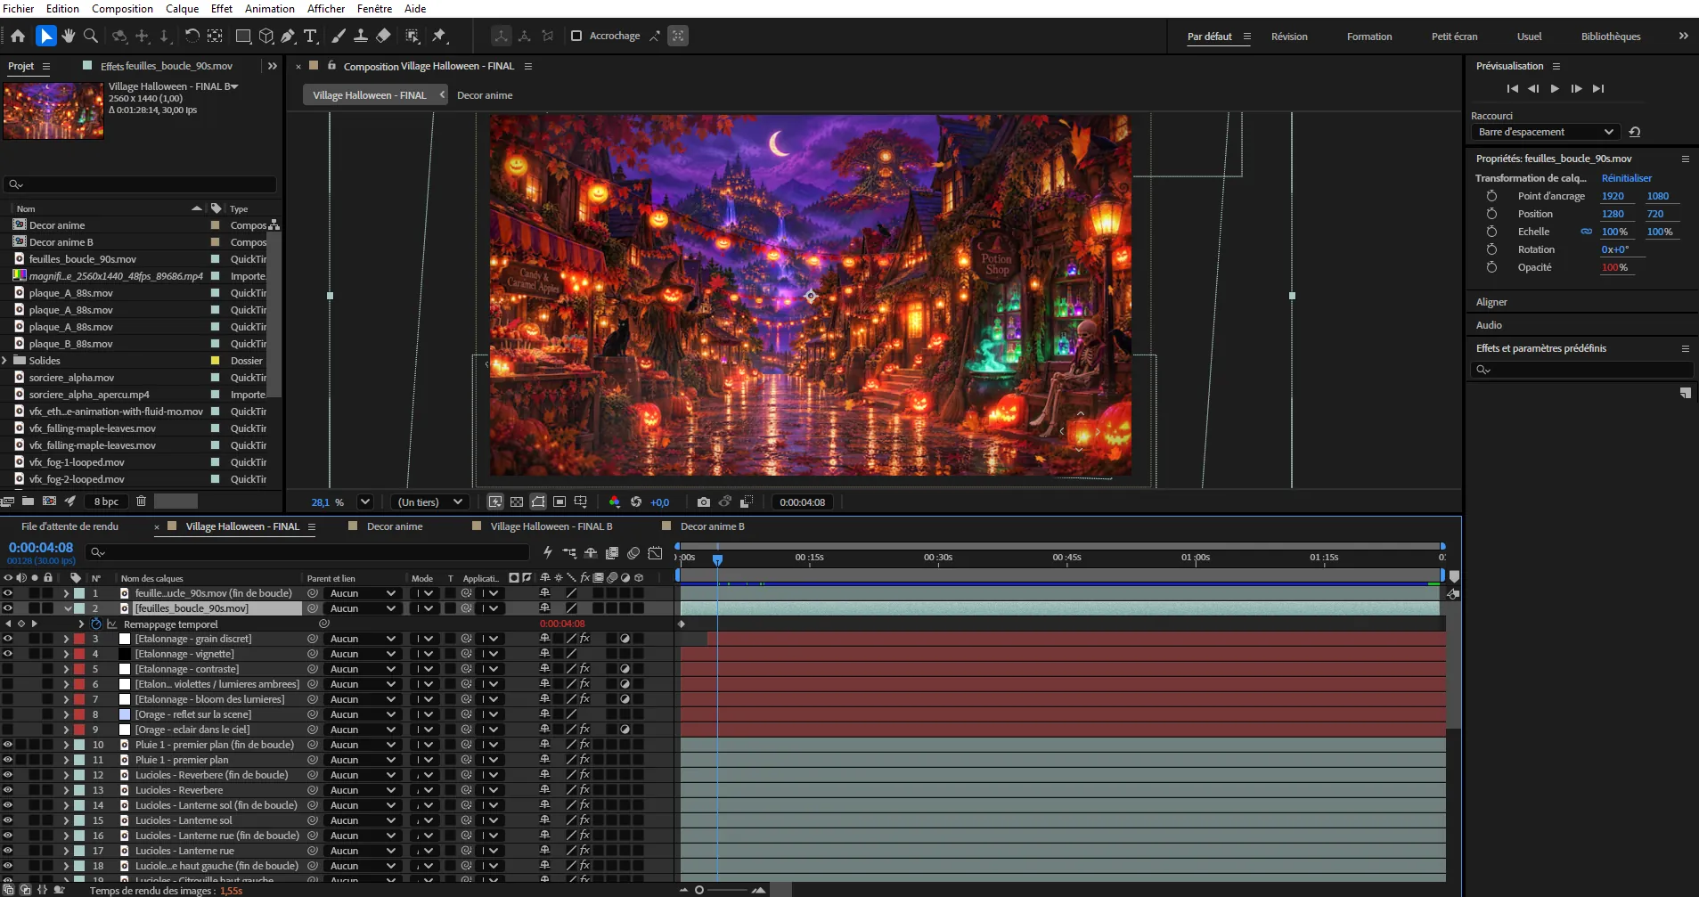Screen dimensions: 1699x897
Task: Adjust the timeline zoom slider
Action: [x=720, y=890]
